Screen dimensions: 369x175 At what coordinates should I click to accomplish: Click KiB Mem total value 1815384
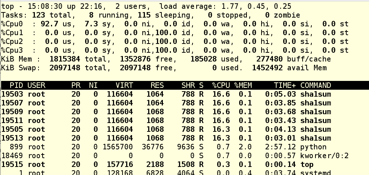tap(65, 59)
